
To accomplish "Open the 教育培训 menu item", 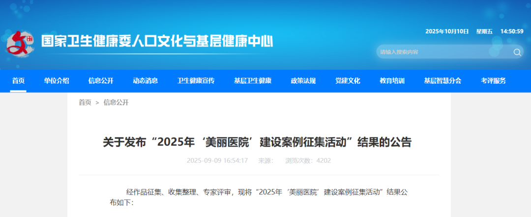I will pos(392,81).
